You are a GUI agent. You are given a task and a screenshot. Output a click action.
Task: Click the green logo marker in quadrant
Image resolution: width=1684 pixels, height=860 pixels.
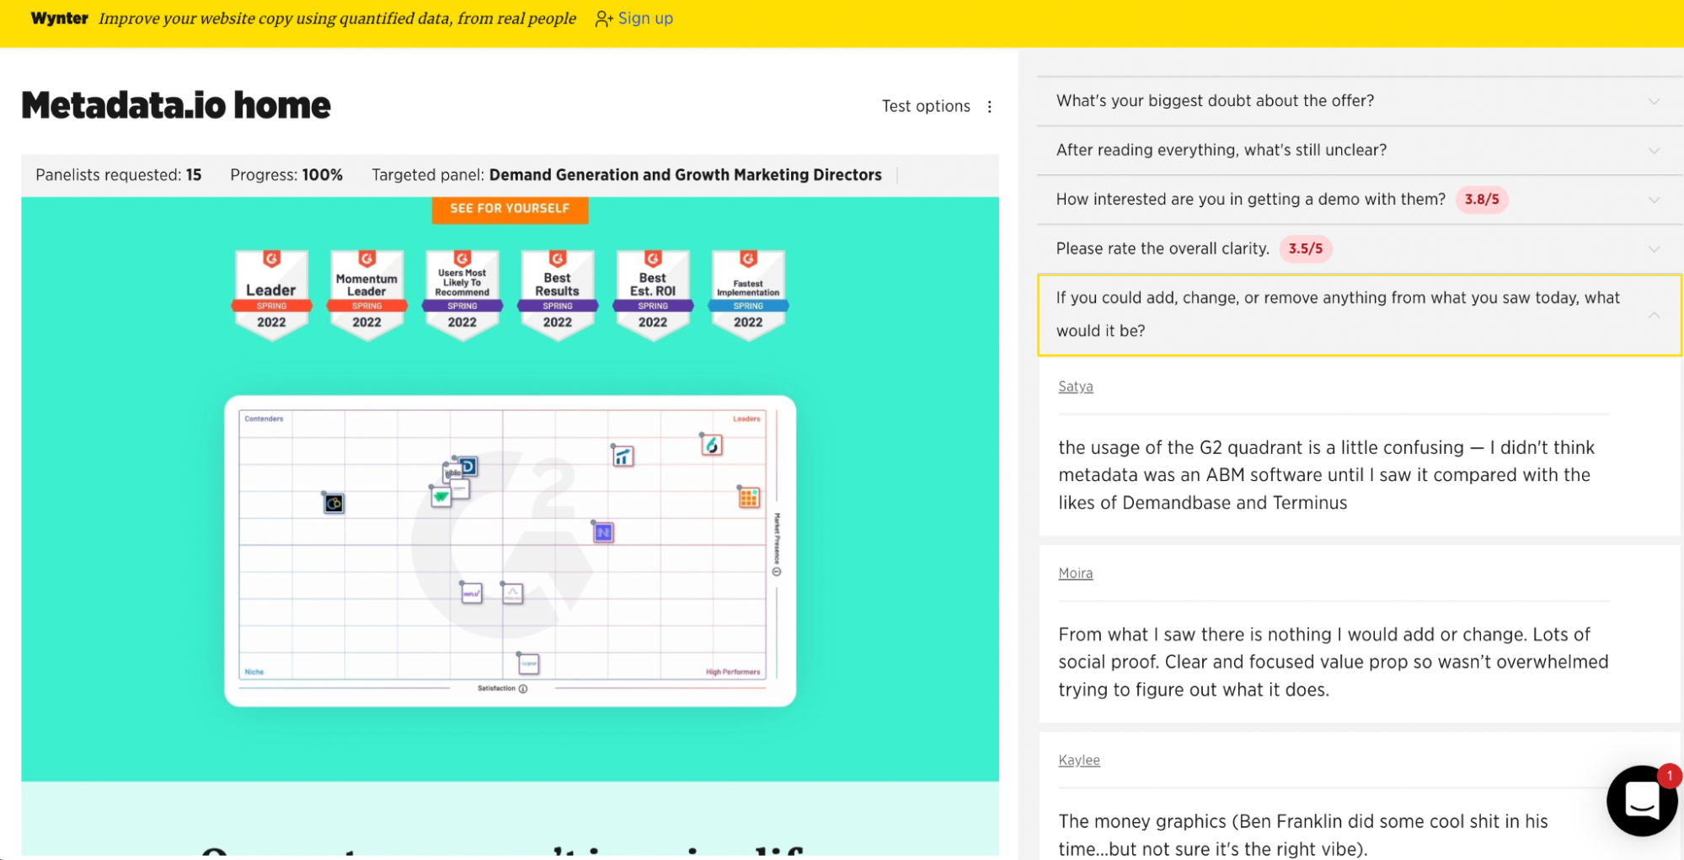pyautogui.click(x=440, y=496)
